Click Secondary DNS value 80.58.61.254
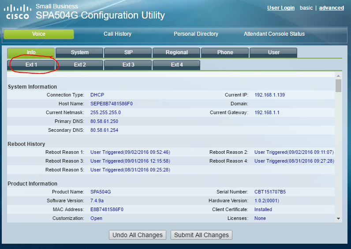 click(104, 130)
